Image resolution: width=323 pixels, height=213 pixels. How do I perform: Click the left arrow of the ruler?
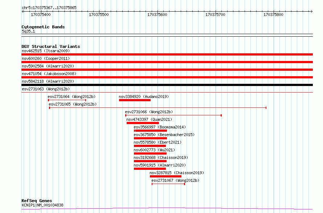(23, 11)
